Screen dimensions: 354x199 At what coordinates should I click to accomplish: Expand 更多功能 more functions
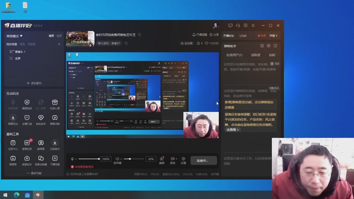34,173
